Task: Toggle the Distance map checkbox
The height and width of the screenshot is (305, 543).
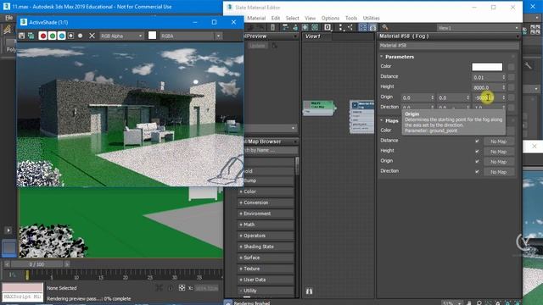Action: click(x=477, y=141)
